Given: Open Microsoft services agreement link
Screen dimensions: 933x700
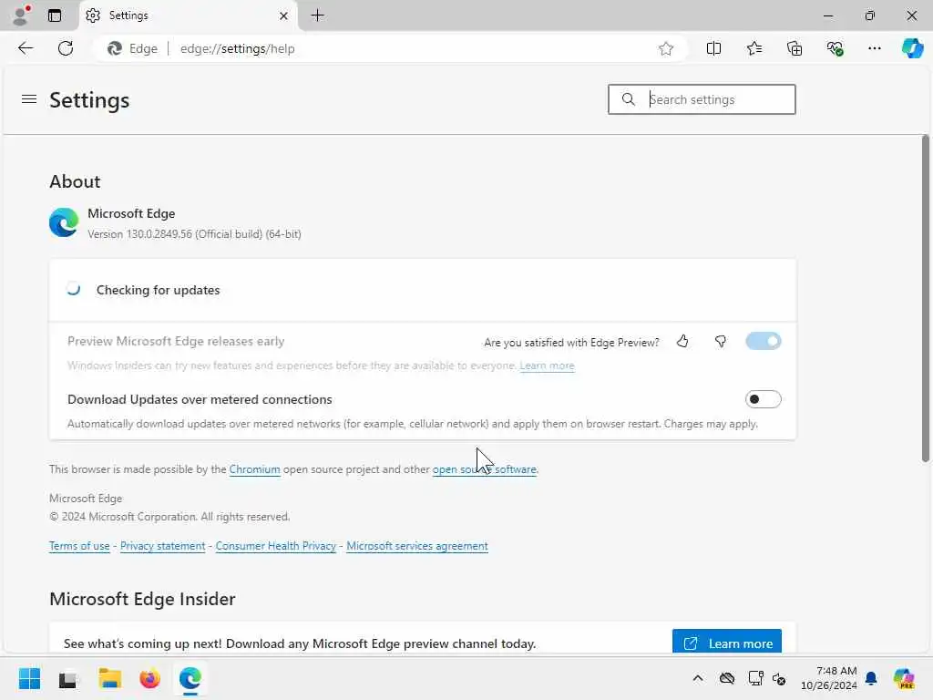Looking at the screenshot, I should pyautogui.click(x=417, y=546).
